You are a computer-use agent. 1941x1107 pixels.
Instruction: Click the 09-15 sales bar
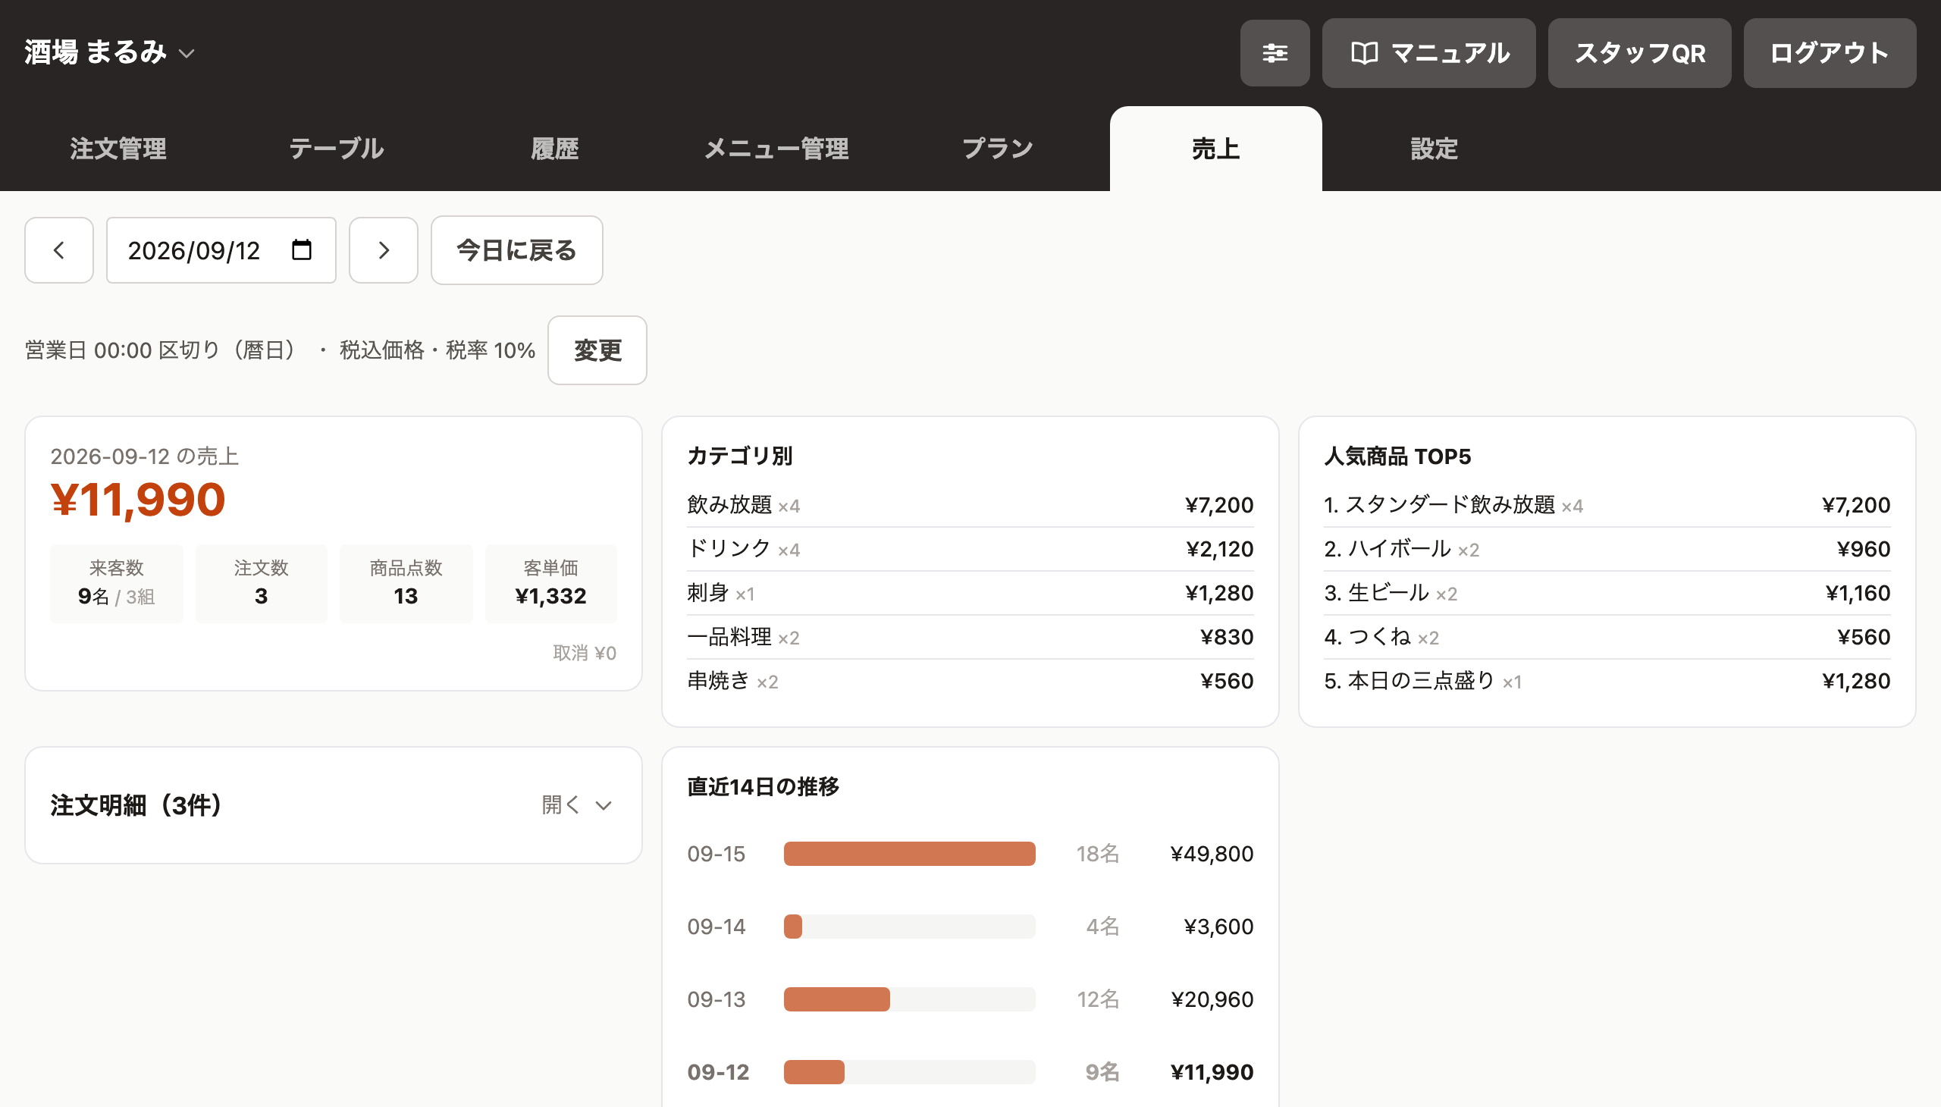[909, 854]
